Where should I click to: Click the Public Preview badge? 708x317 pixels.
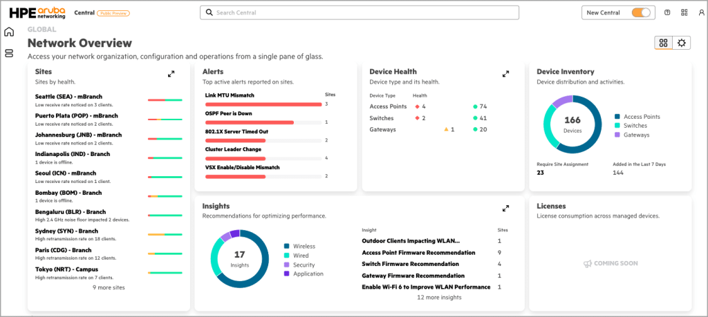click(113, 13)
